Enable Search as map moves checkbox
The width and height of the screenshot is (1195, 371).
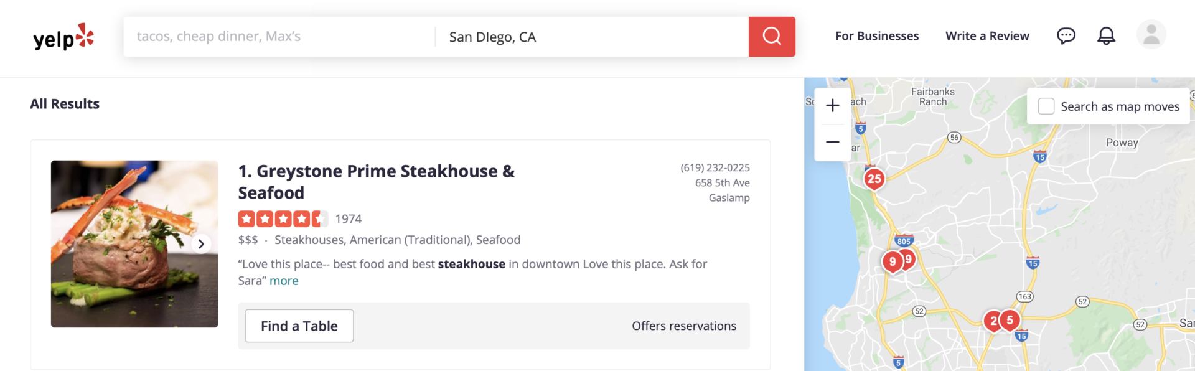click(1046, 106)
